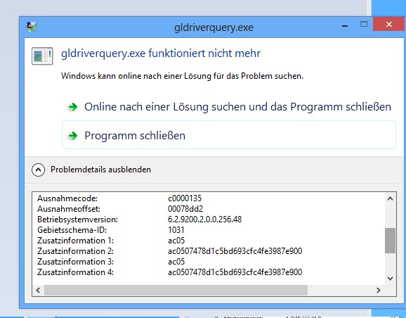Click the horizontal scrollbar thumb
Viewport: 406px width, 318px height.
coord(176,290)
